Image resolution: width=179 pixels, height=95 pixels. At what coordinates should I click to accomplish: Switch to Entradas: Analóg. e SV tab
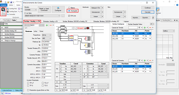(x=51, y=21)
